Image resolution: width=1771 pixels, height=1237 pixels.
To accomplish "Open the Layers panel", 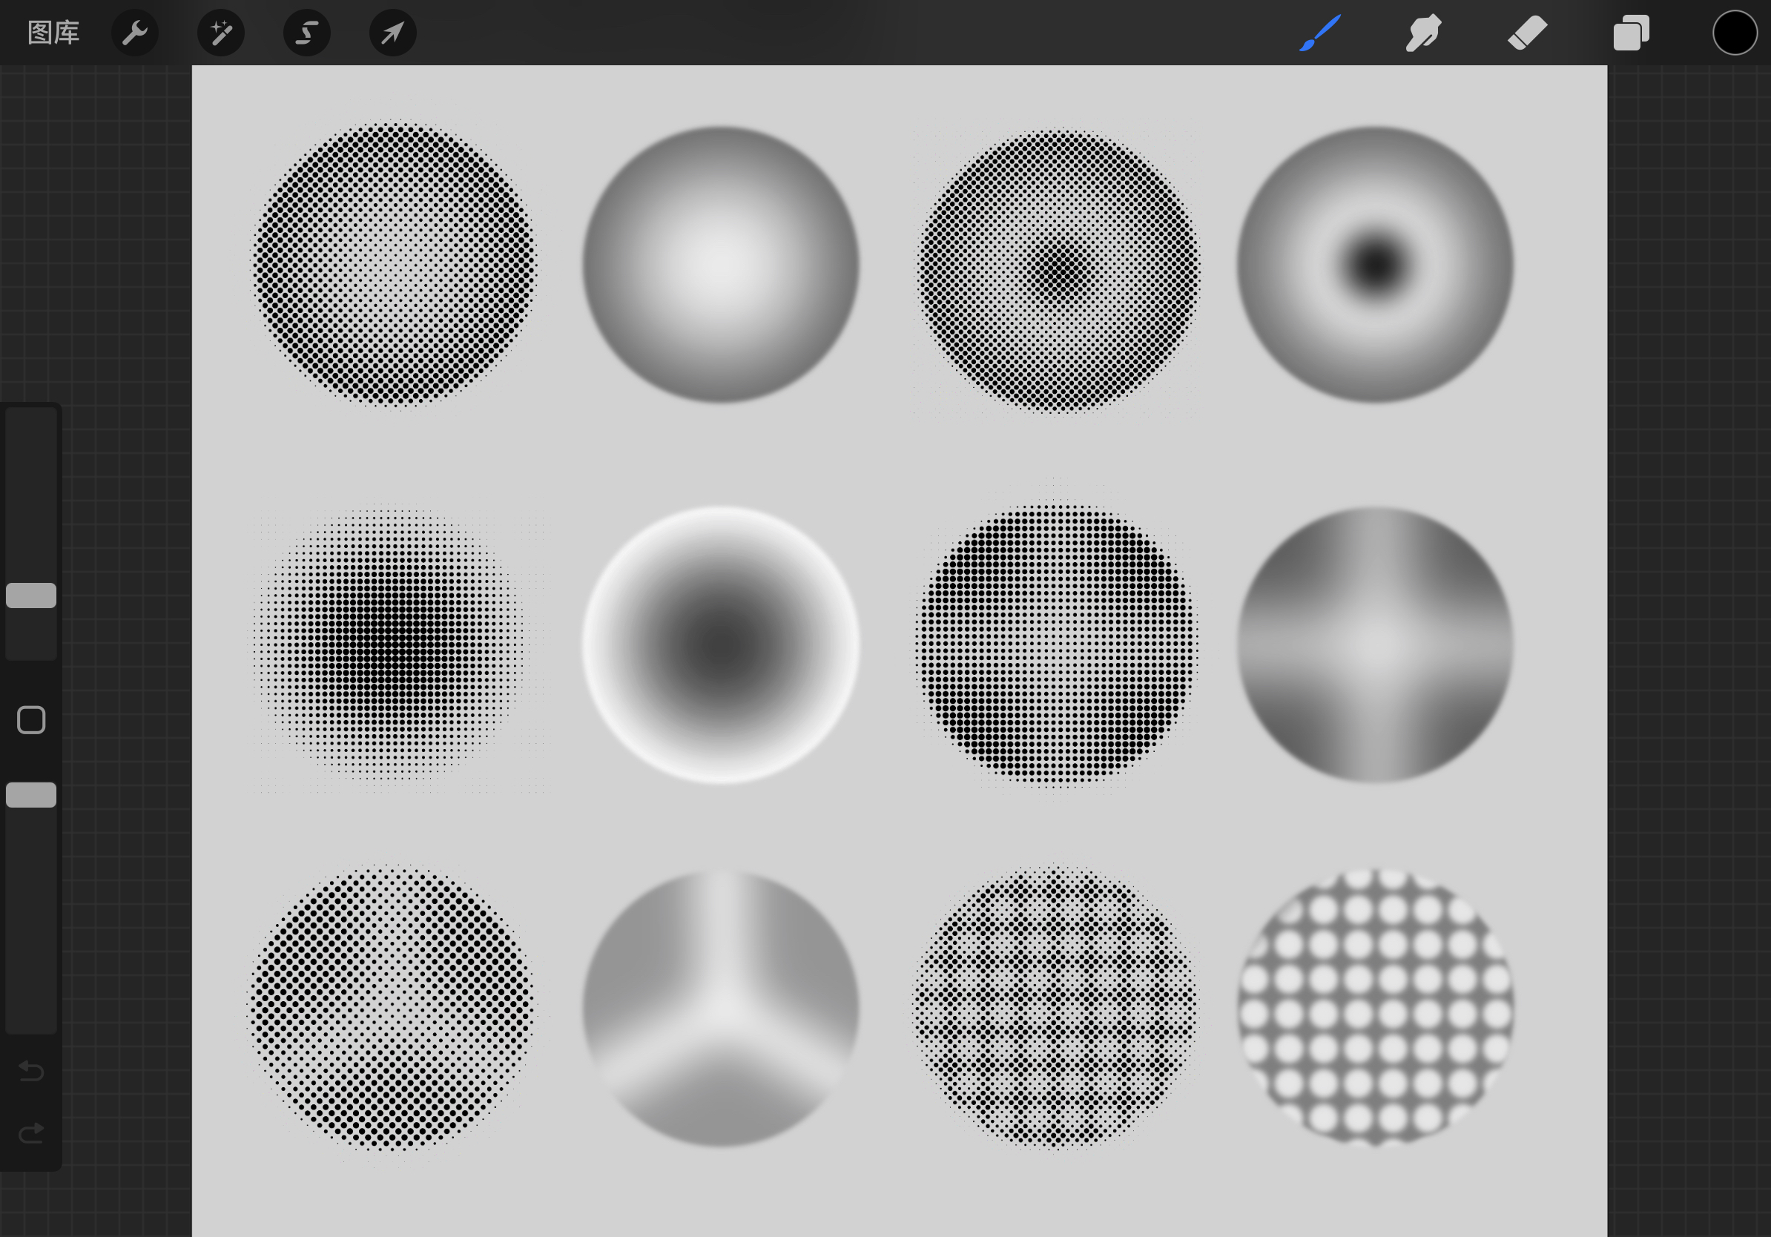I will [x=1631, y=33].
